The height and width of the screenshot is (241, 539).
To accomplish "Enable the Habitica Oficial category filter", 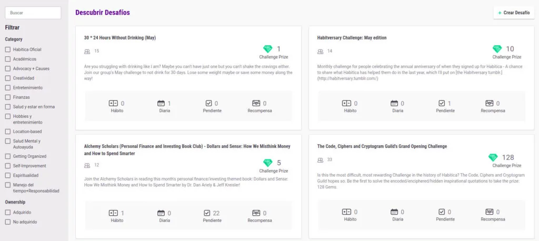I will pos(8,49).
